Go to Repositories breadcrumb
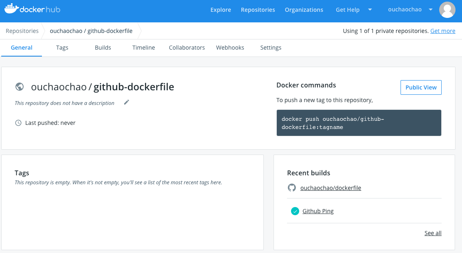462x253 pixels. coord(22,31)
